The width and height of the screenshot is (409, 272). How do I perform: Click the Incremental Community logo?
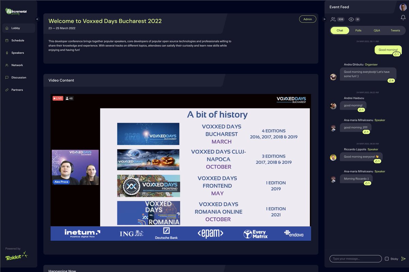[x=16, y=11]
